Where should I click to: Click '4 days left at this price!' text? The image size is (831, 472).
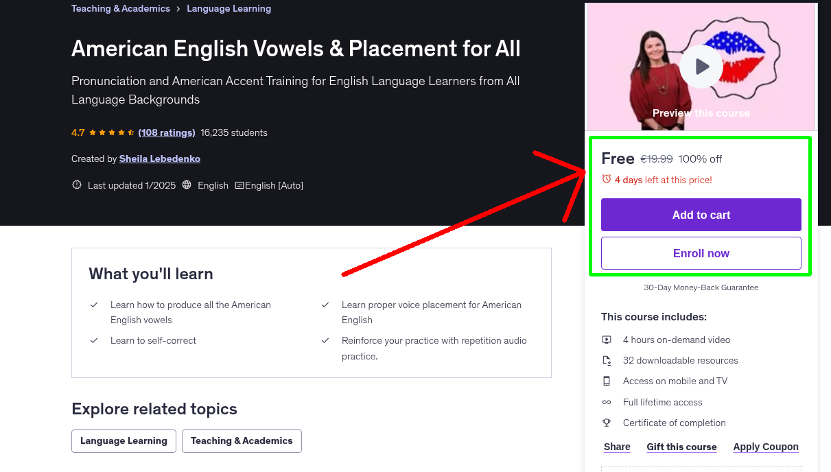pos(664,180)
